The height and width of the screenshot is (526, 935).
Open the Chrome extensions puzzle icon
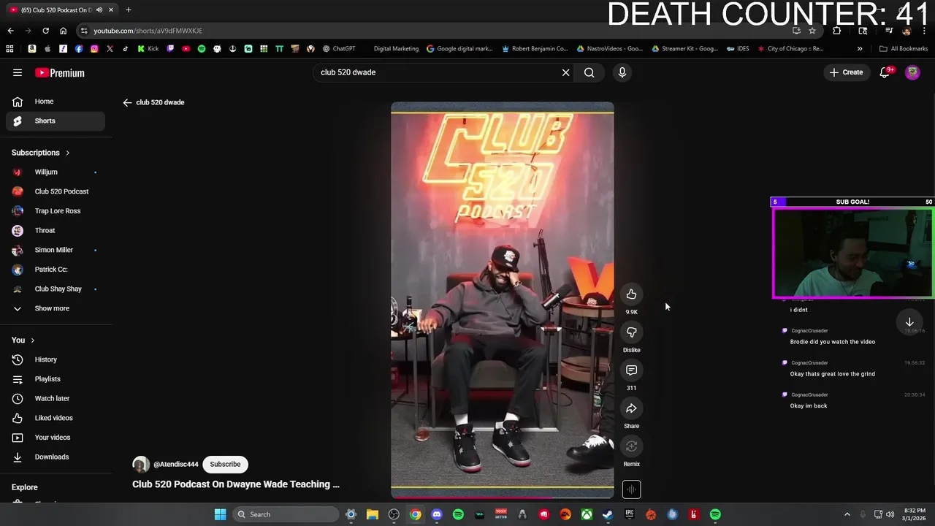837,31
